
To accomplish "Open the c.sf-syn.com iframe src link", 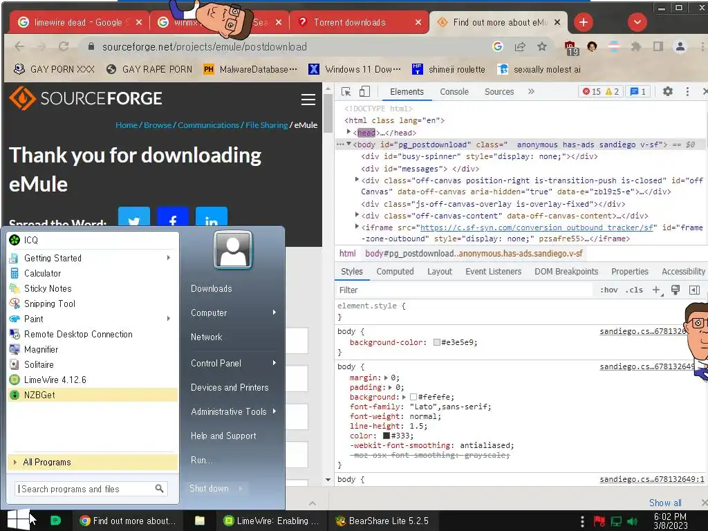I will 537,227.
